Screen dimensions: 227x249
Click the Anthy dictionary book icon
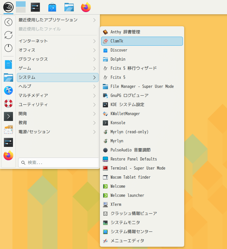coord(105,32)
